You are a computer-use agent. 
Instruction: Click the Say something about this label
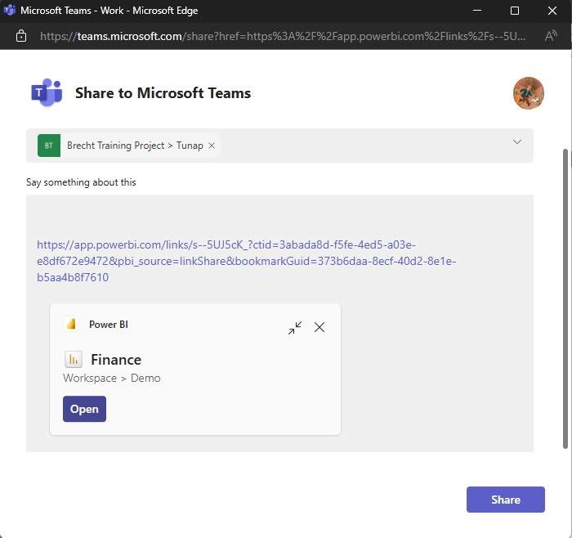[81, 182]
